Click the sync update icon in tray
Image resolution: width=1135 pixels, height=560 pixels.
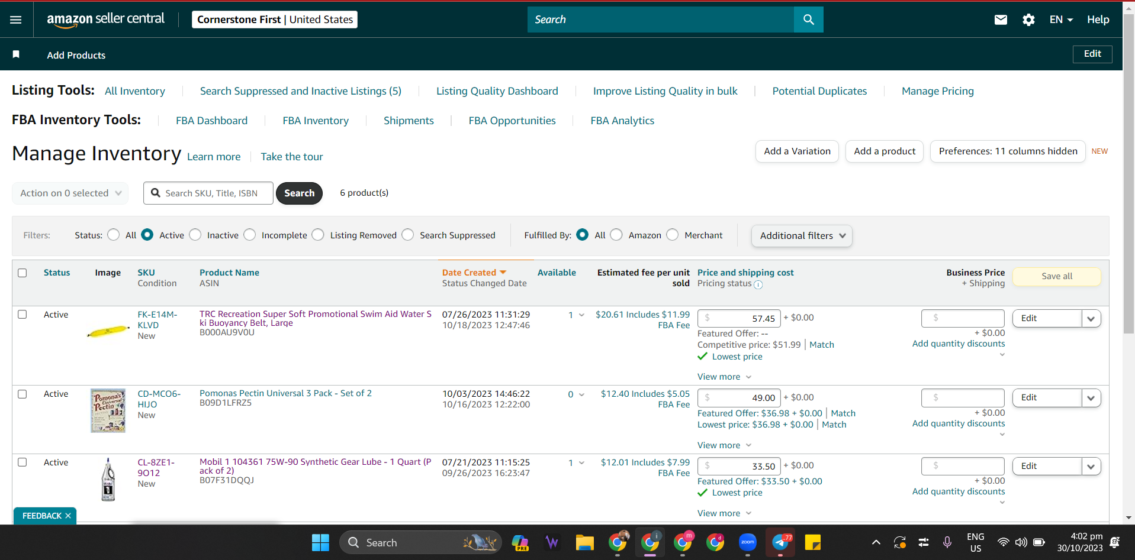pyautogui.click(x=900, y=542)
